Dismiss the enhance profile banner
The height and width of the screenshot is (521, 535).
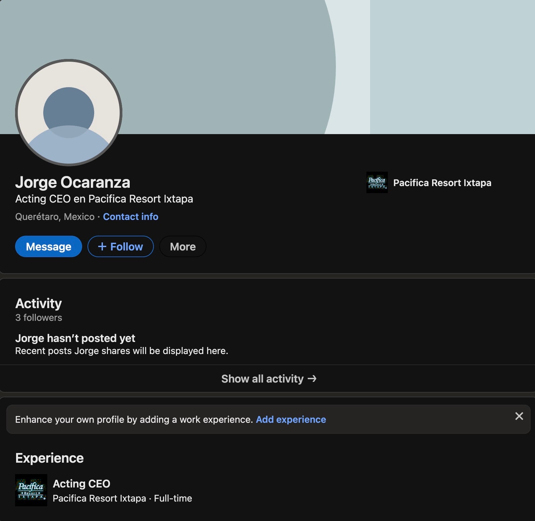click(519, 416)
